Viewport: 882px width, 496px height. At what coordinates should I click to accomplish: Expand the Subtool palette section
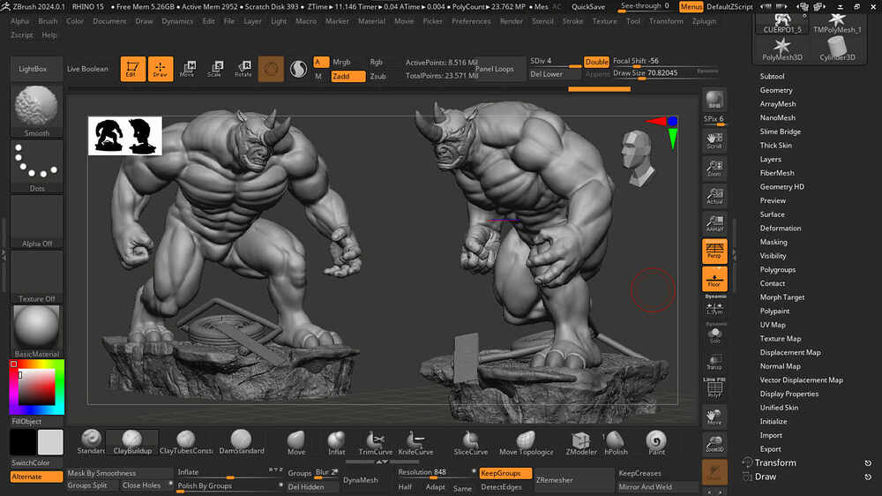[x=772, y=76]
